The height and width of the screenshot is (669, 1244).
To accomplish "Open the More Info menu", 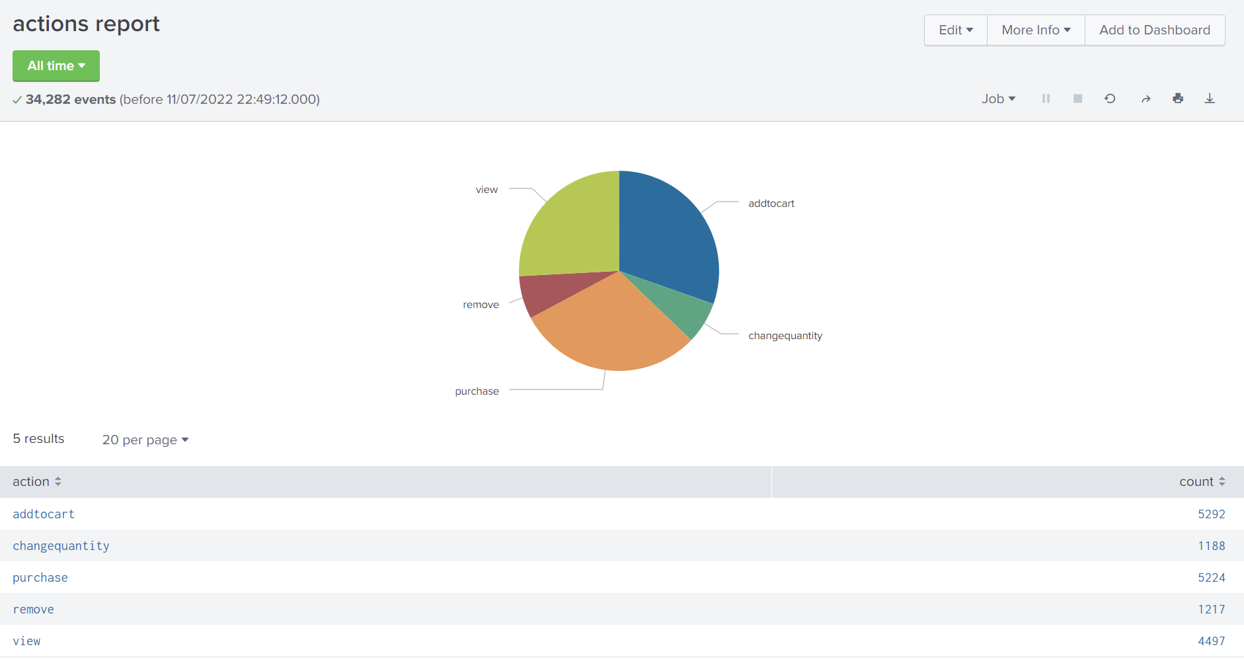I will tap(1034, 30).
